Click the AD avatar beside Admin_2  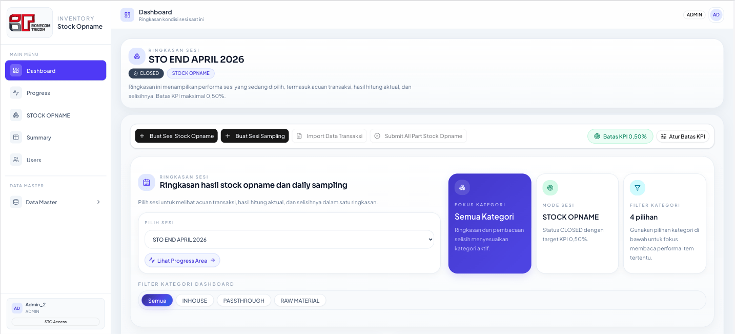point(17,308)
